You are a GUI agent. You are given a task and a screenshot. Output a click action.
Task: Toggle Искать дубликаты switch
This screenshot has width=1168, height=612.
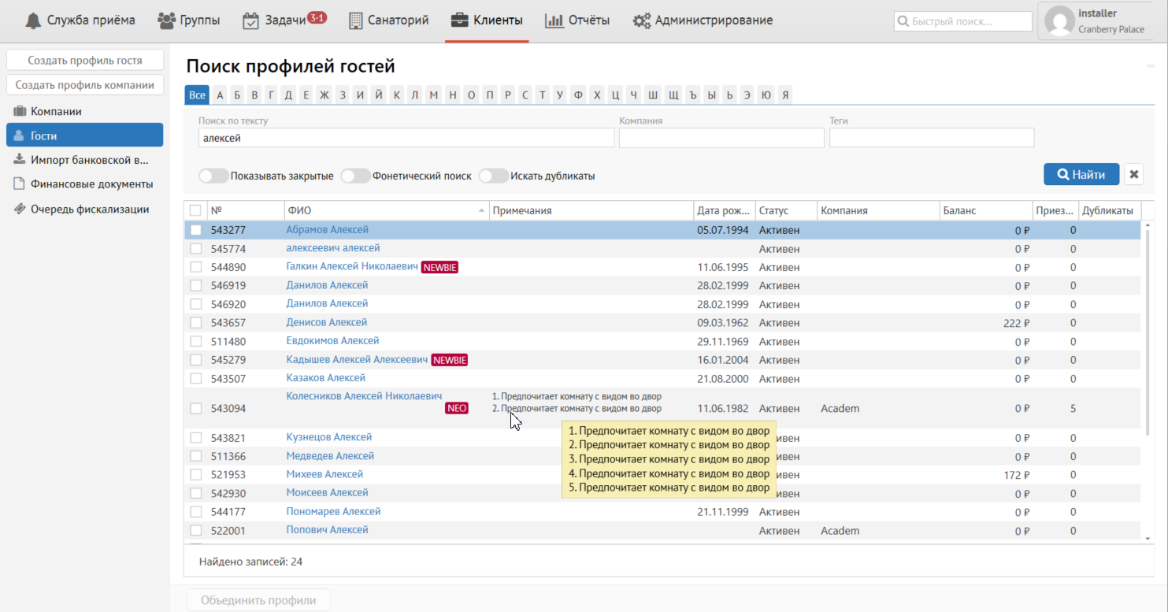coord(494,176)
